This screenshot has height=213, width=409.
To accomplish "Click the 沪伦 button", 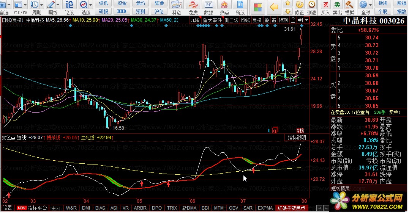I will point(159,11).
